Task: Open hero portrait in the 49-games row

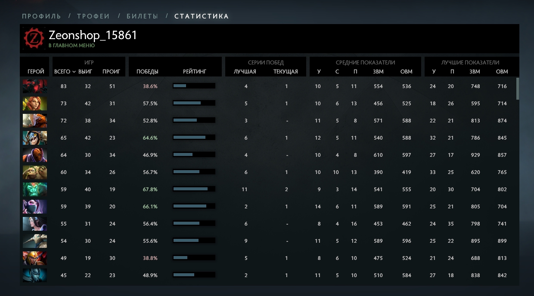Action: (x=35, y=258)
